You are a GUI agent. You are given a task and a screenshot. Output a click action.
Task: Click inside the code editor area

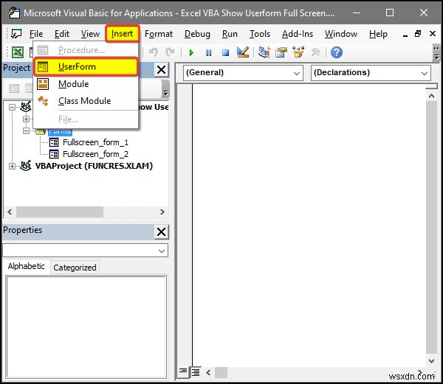click(309, 225)
